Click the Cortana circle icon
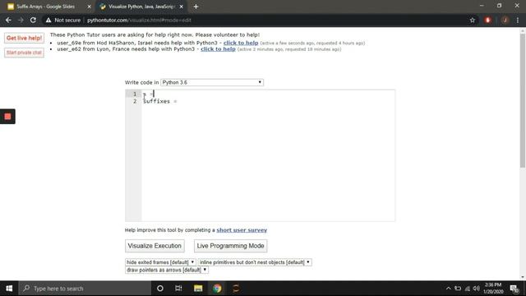 click(x=160, y=289)
